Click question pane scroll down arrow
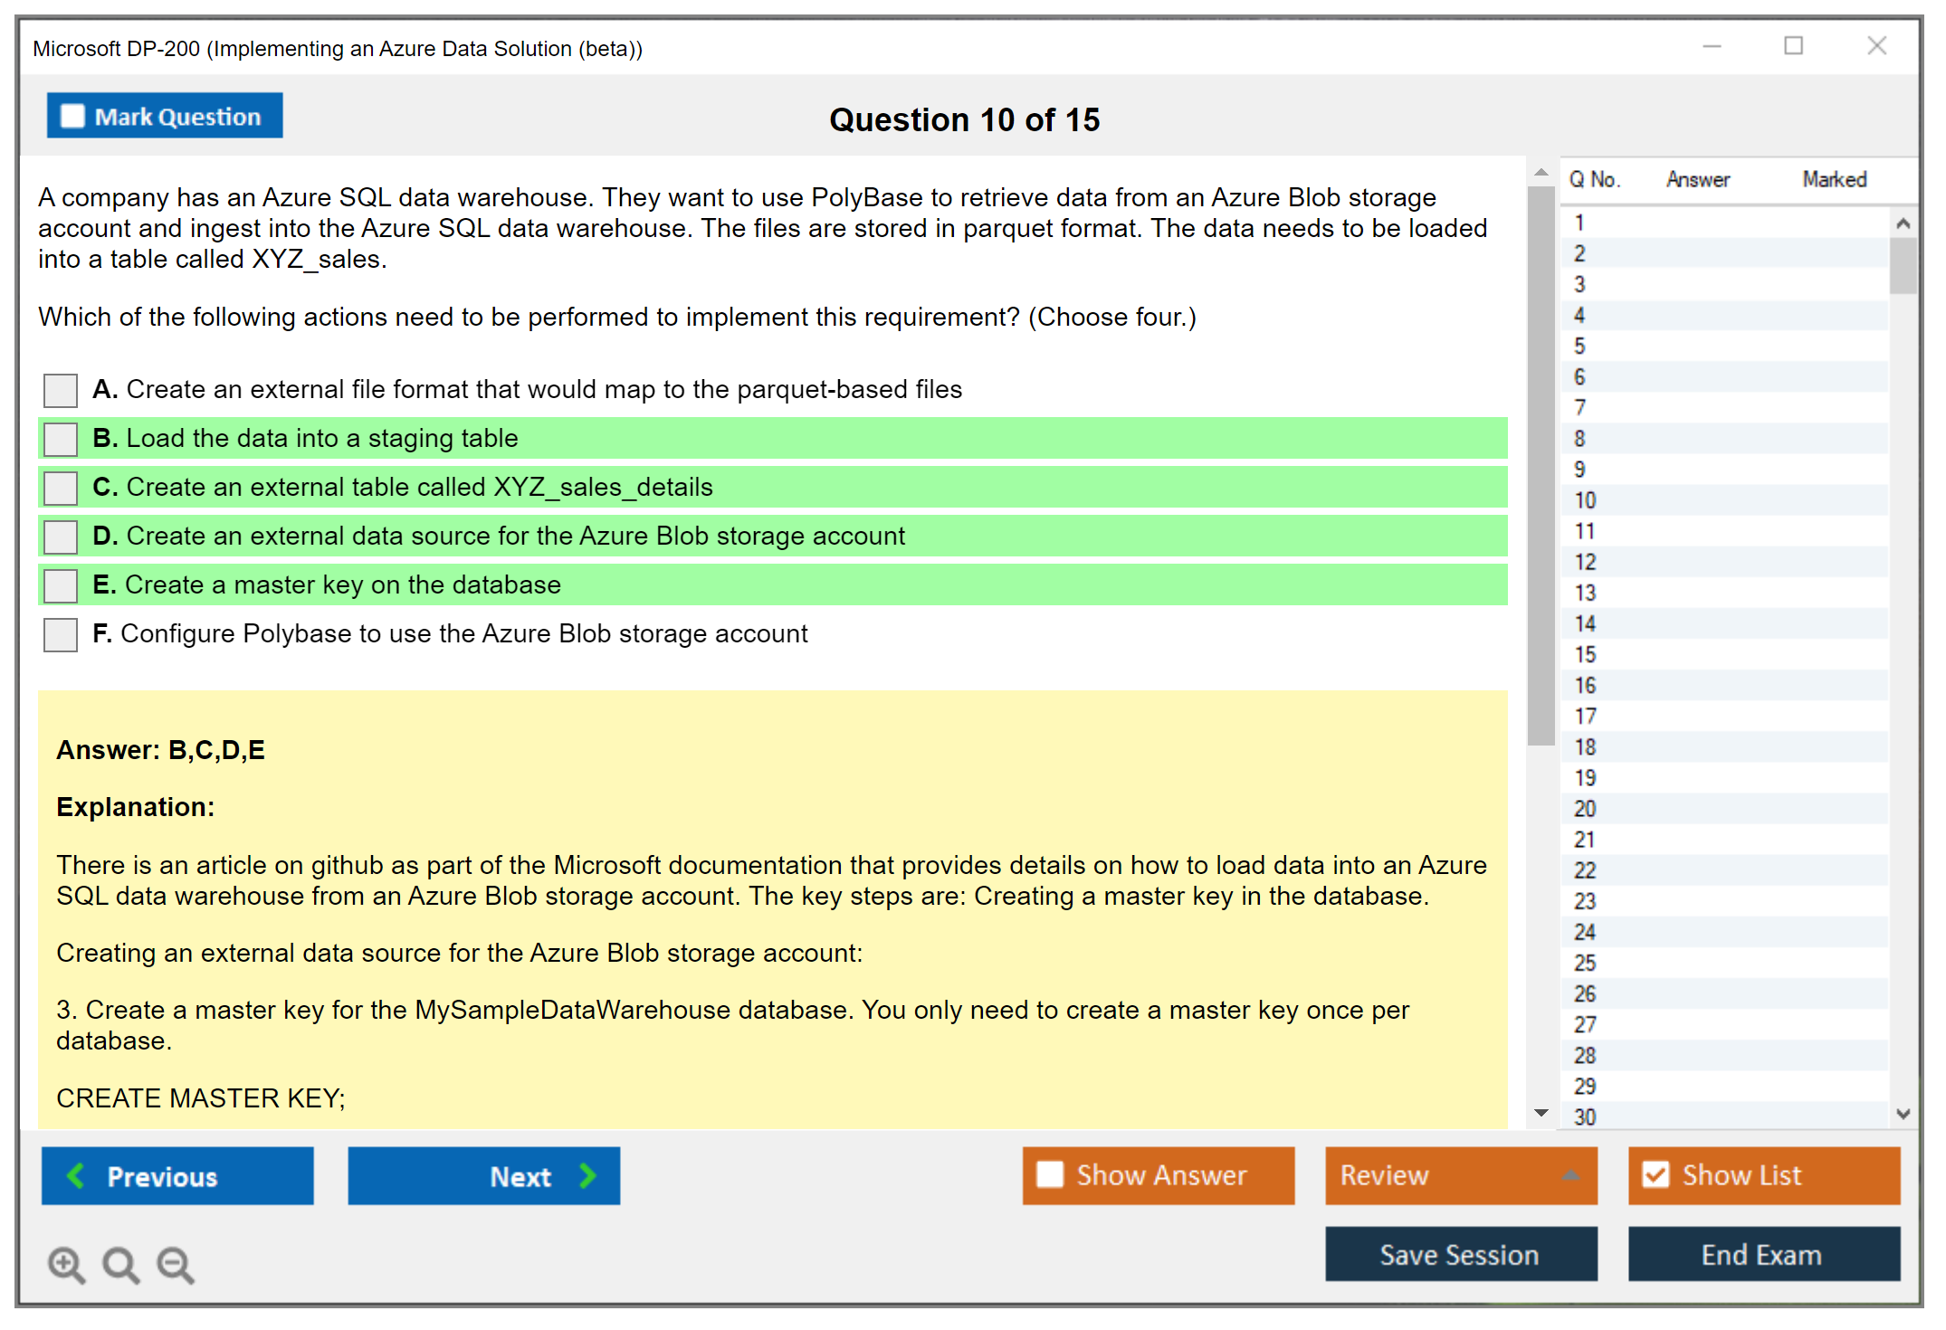The height and width of the screenshot is (1330, 1946). point(1541,1113)
